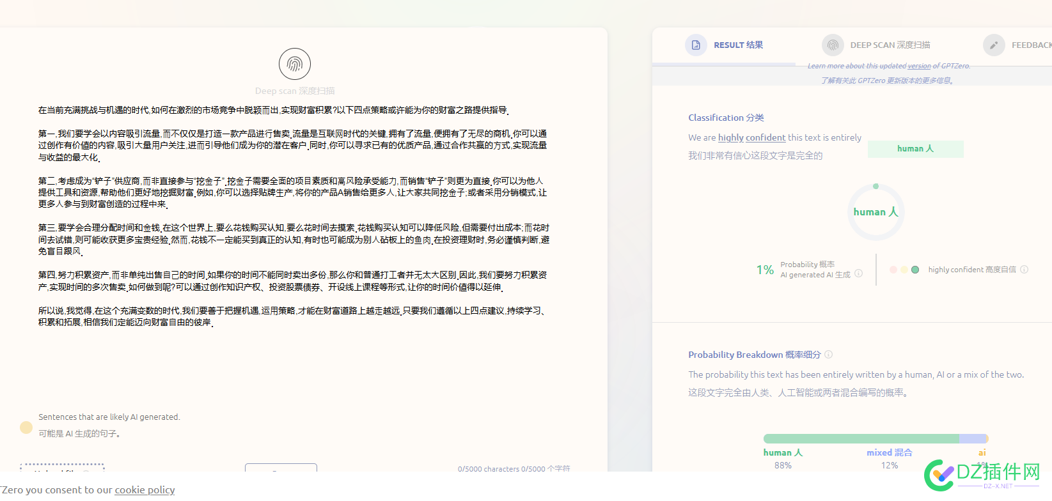Click the paragraph starting with 第二
Screen dimensions: 1052x501
[x=293, y=192]
